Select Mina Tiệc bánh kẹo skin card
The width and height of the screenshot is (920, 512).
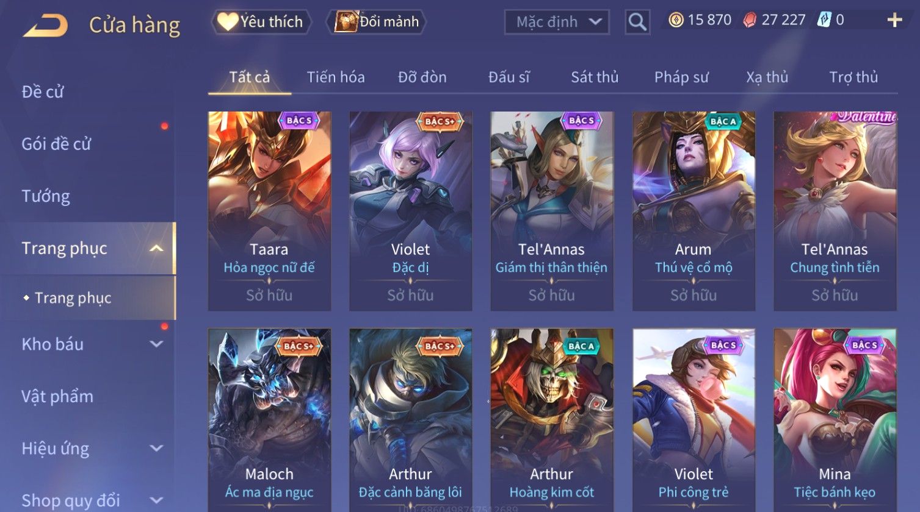click(835, 420)
